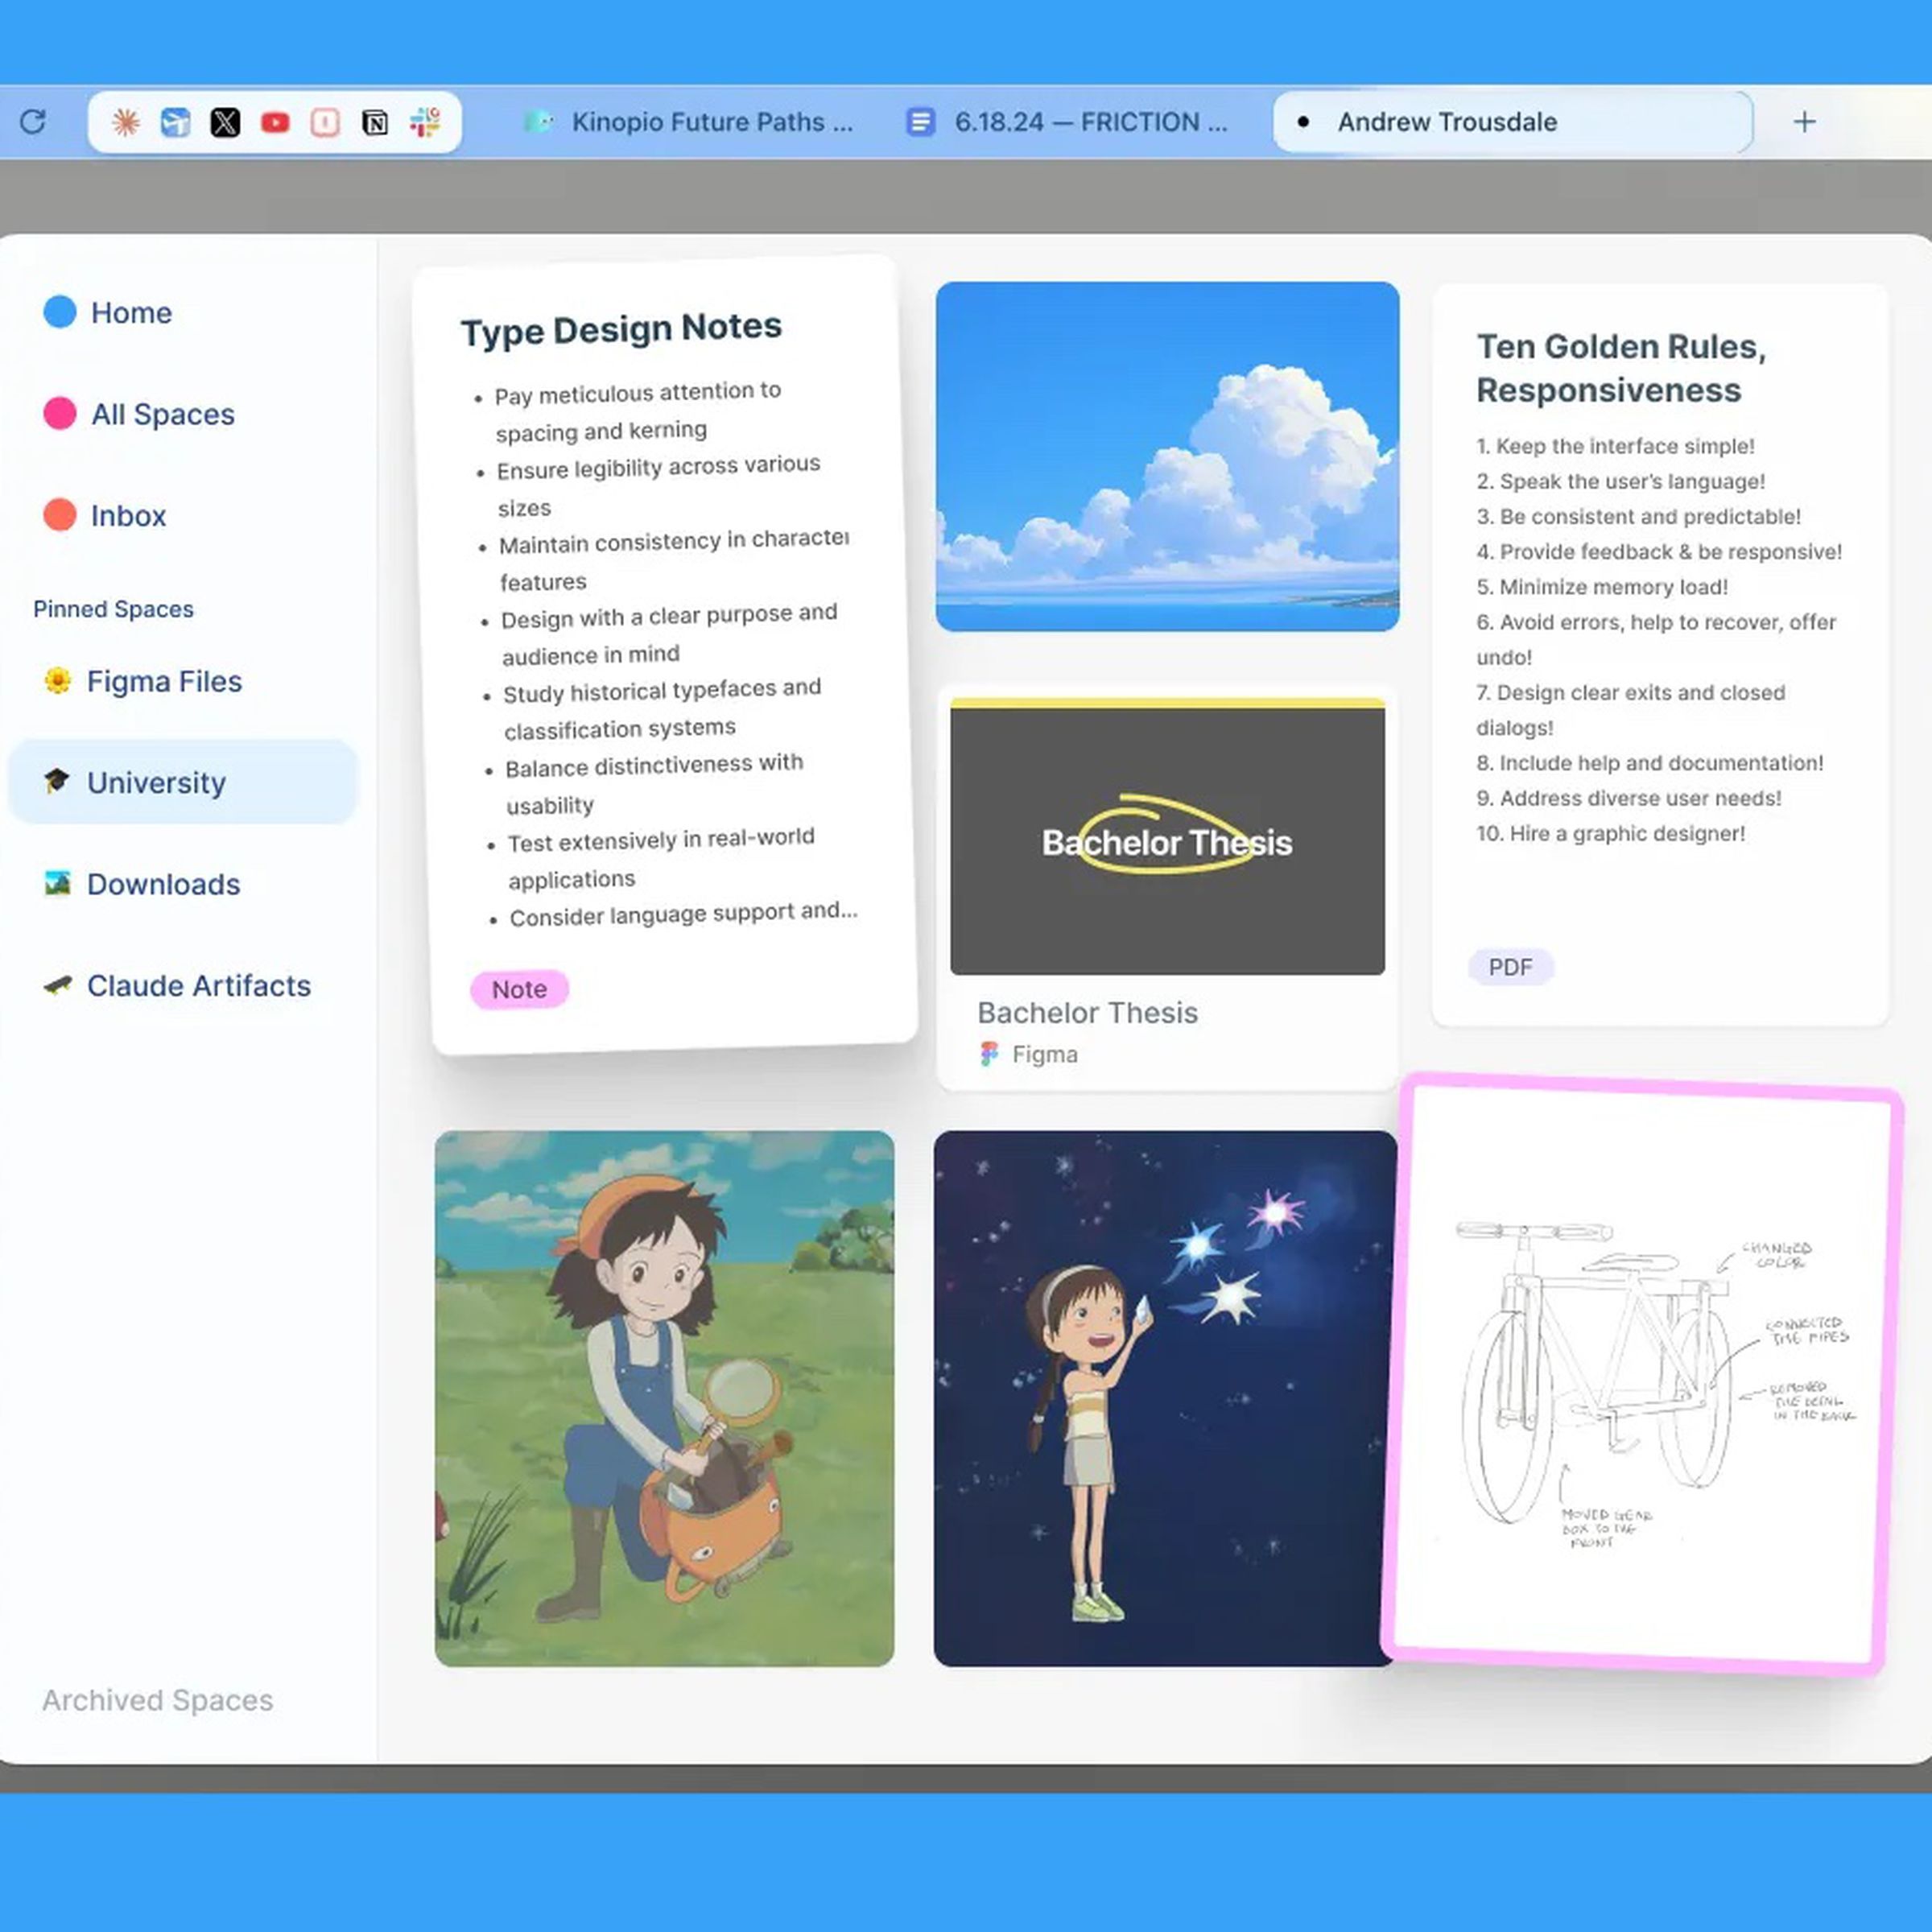Screen dimensions: 1932x1932
Task: Open the girl with magnifying glass image
Action: (x=664, y=1398)
